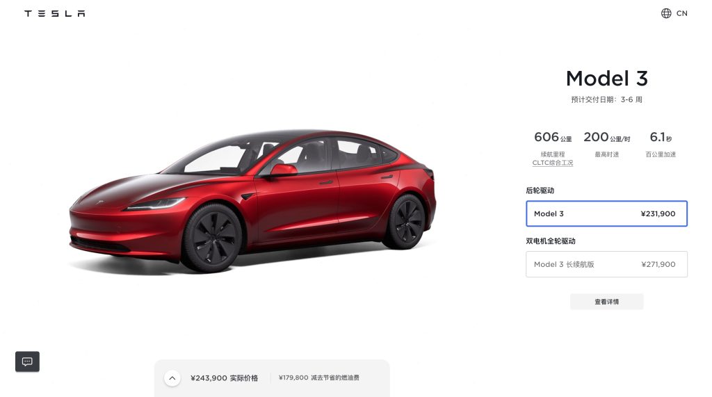The height and width of the screenshot is (397, 712).
Task: Click the 6.1 秒 acceleration stat
Action: (661, 137)
